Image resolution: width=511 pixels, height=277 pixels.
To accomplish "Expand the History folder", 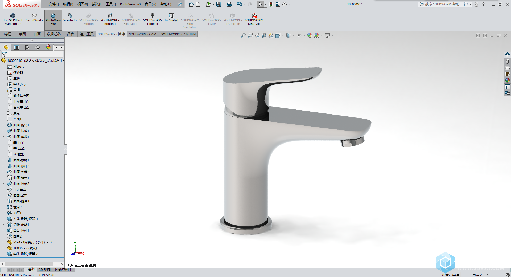I will point(3,67).
